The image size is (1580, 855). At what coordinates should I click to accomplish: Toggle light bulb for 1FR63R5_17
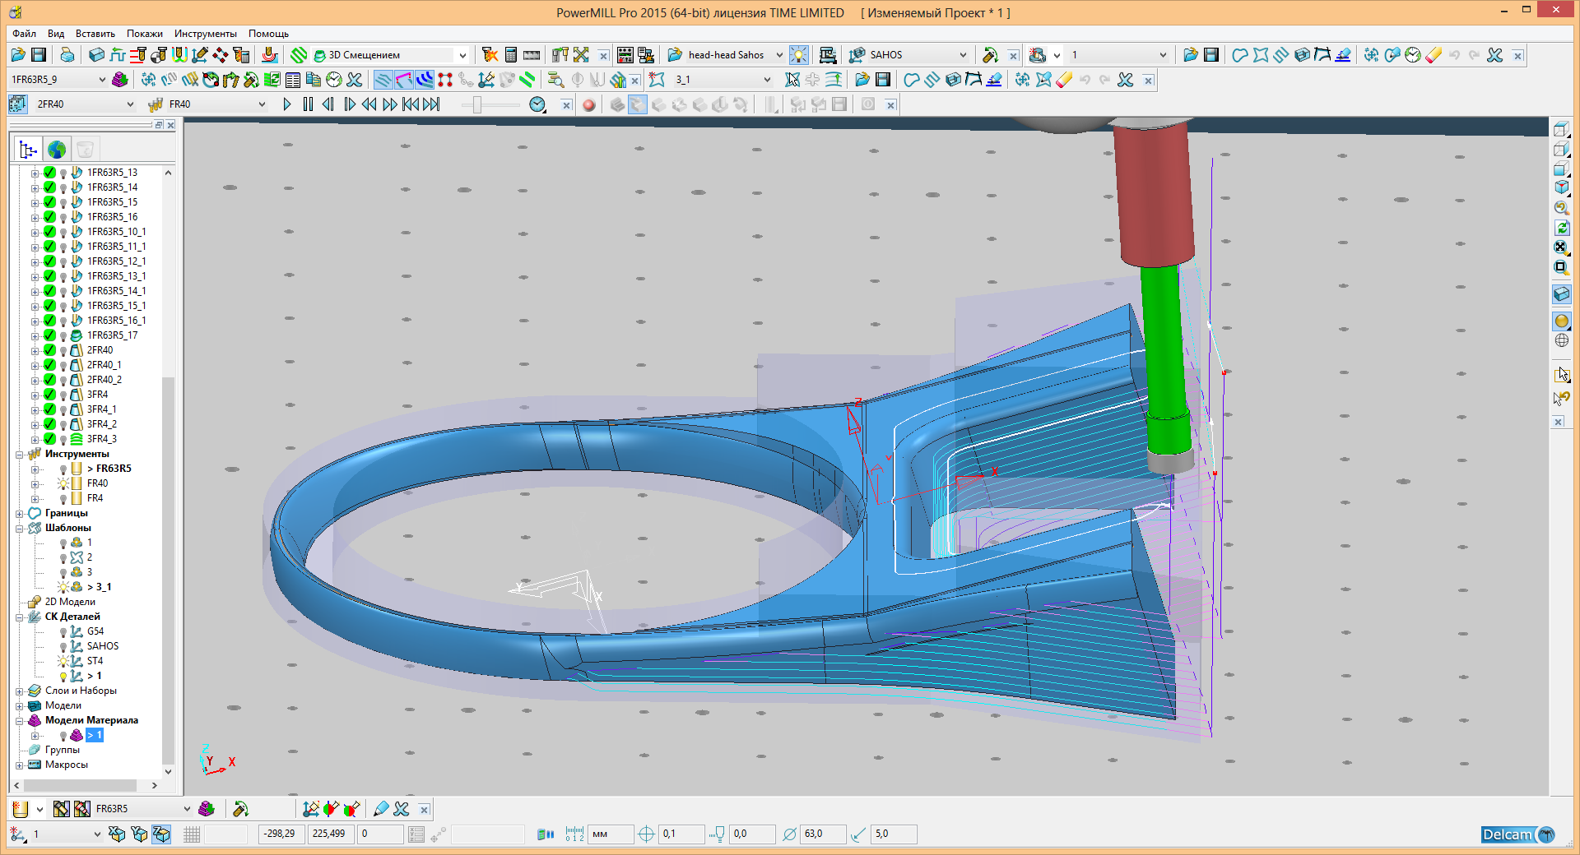click(63, 336)
